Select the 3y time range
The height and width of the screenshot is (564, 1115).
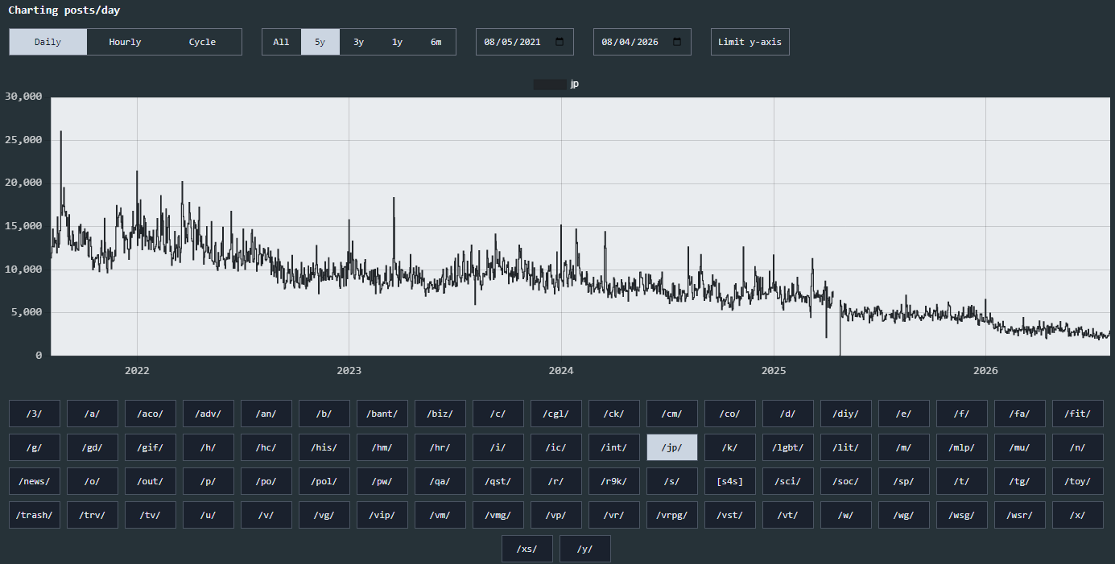[359, 42]
